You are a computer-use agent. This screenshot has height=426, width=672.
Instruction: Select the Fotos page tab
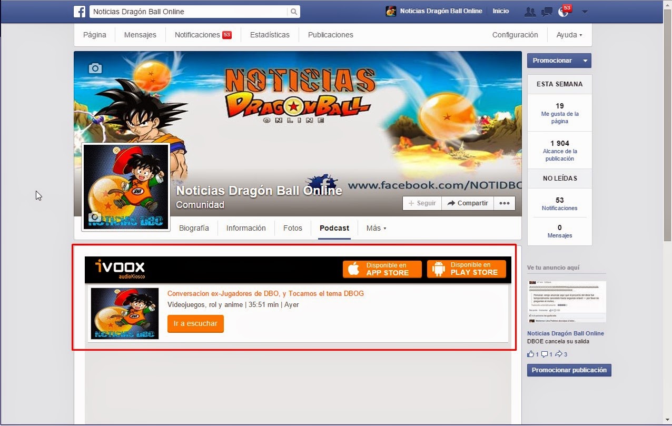click(293, 228)
